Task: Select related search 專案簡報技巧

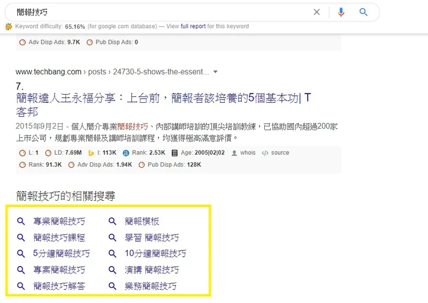Action: coord(59,270)
